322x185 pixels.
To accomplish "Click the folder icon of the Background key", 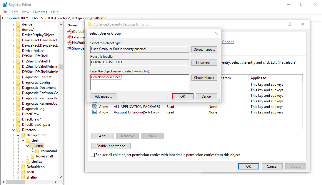I will click(23, 135).
